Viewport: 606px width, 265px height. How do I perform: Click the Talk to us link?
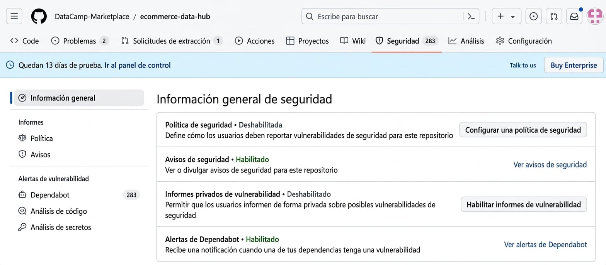(x=523, y=65)
